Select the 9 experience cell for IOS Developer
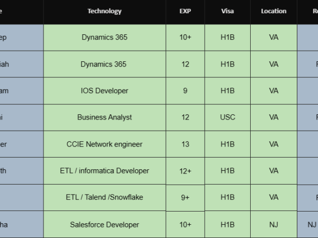This screenshot has height=238, width=318. (x=185, y=91)
